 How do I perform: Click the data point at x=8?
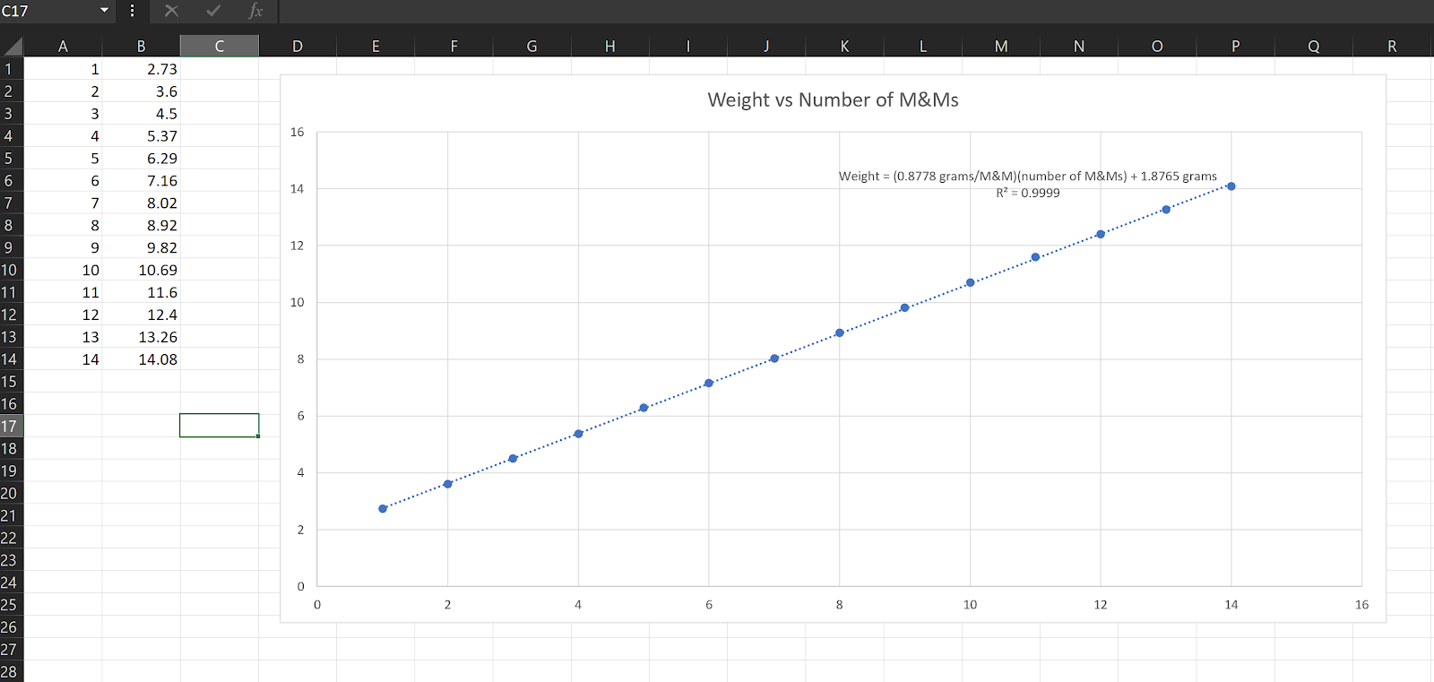(840, 333)
